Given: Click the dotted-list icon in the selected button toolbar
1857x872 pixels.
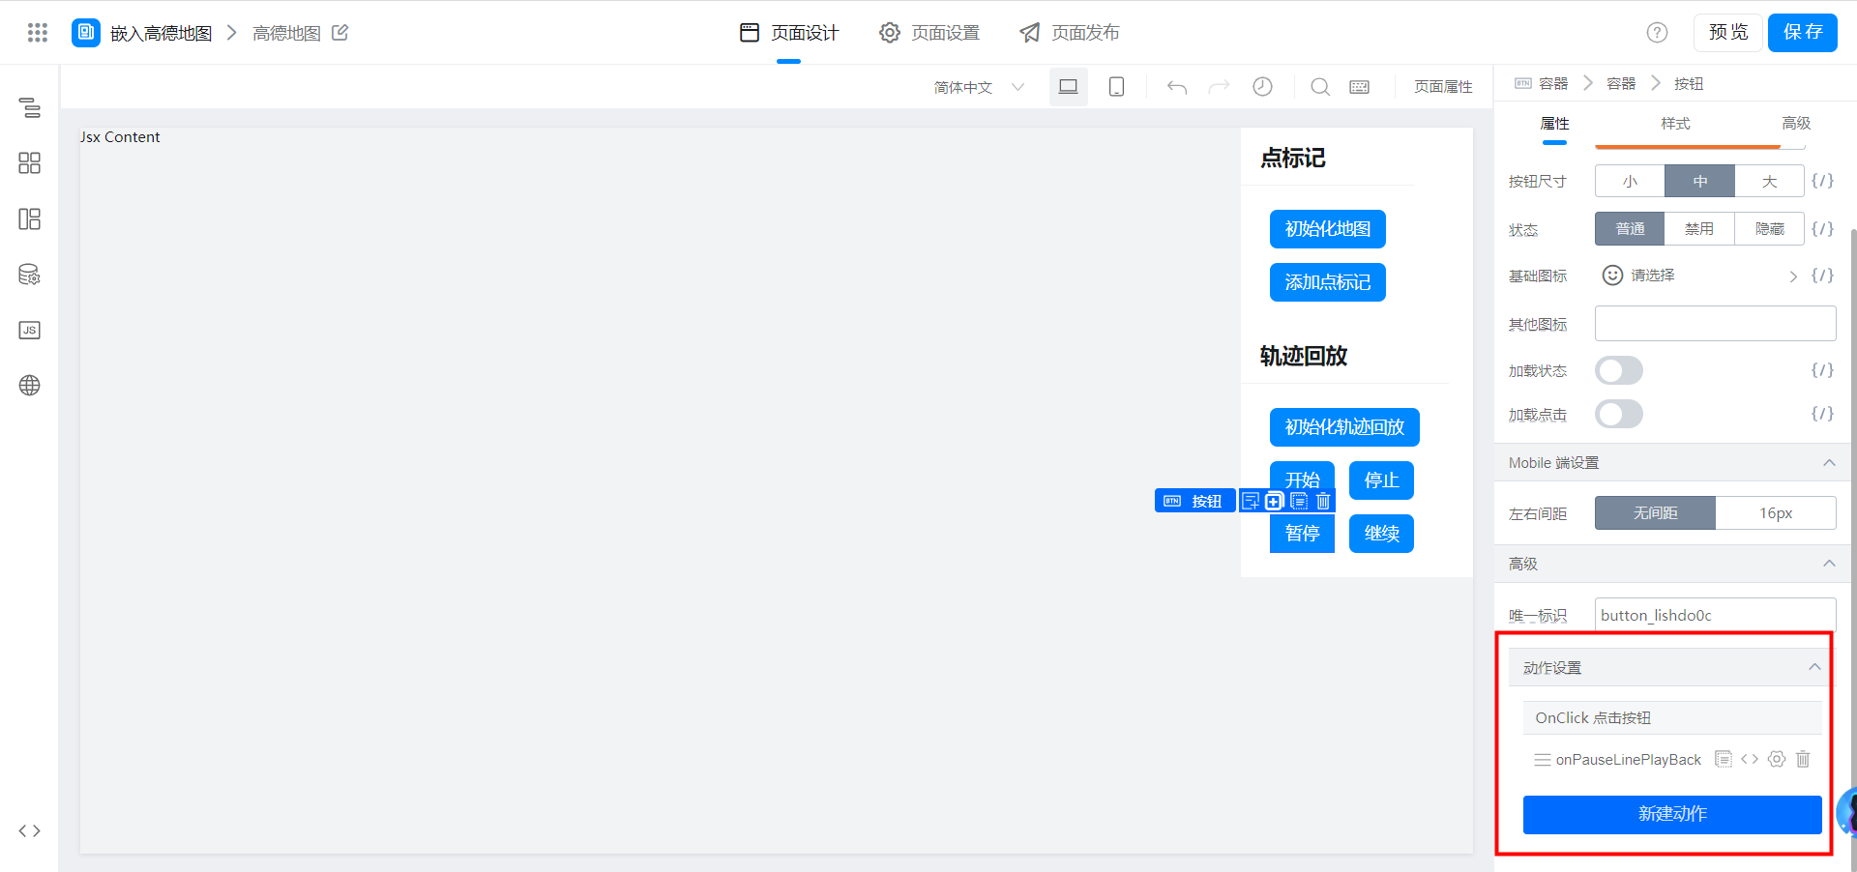Looking at the screenshot, I should coord(1299,501).
